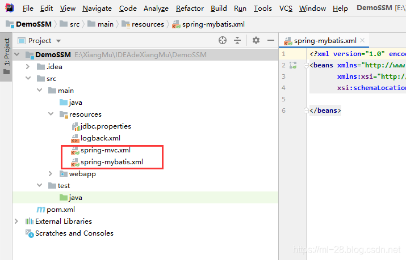Collapse the DemoSSM root node

(17, 54)
